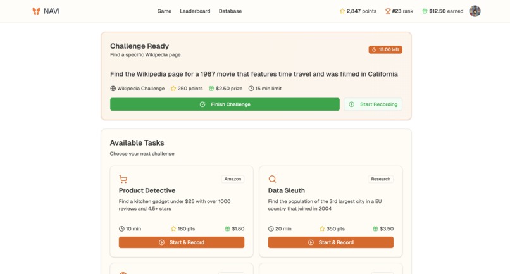Start & Record the Product Detective task
Viewport: 510px width, 274px height.
[x=182, y=242]
